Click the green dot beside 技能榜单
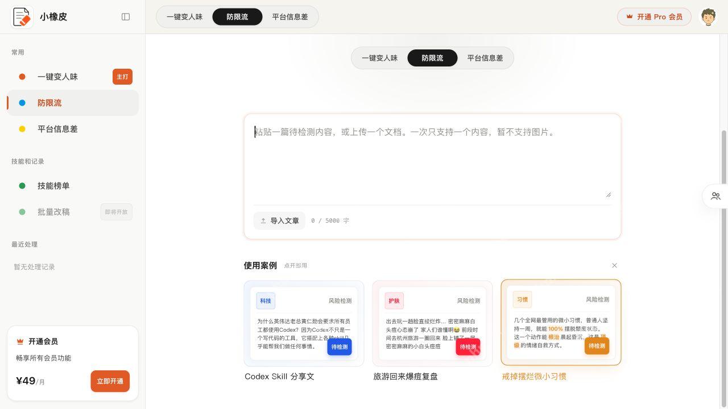Viewport: 728px width, 409px height. 22,186
